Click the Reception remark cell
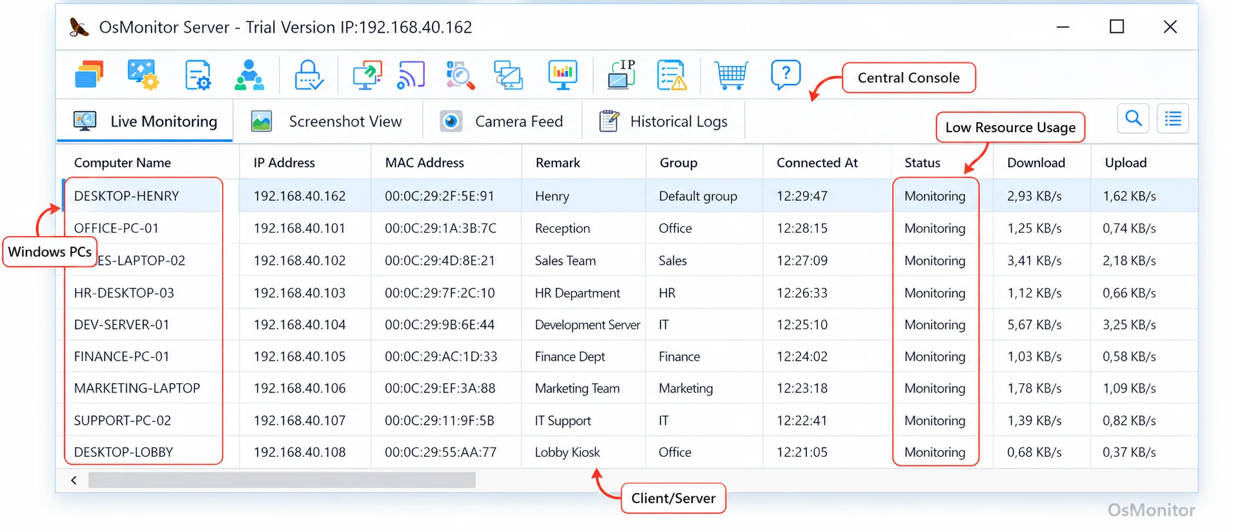The width and height of the screenshot is (1233, 531). [562, 228]
